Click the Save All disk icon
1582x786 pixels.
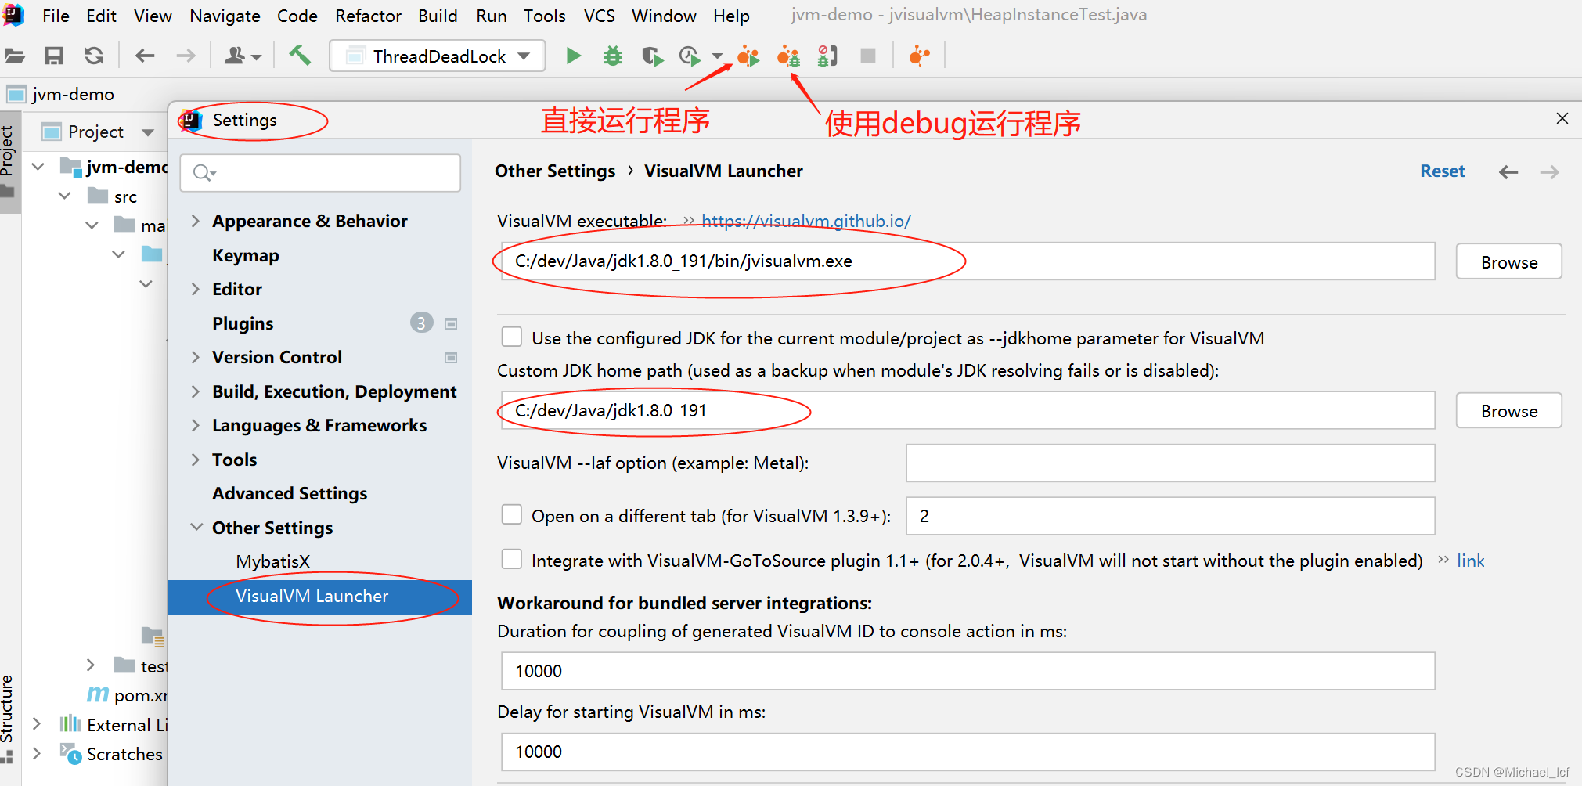pyautogui.click(x=53, y=56)
